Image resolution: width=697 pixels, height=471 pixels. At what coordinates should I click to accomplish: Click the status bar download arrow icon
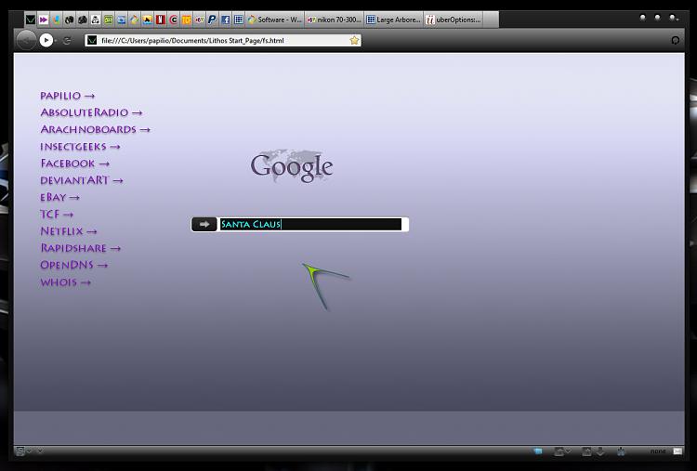click(600, 451)
